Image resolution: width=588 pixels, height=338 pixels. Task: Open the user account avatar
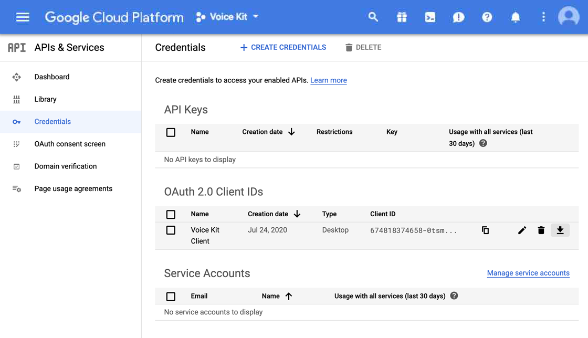(x=569, y=16)
